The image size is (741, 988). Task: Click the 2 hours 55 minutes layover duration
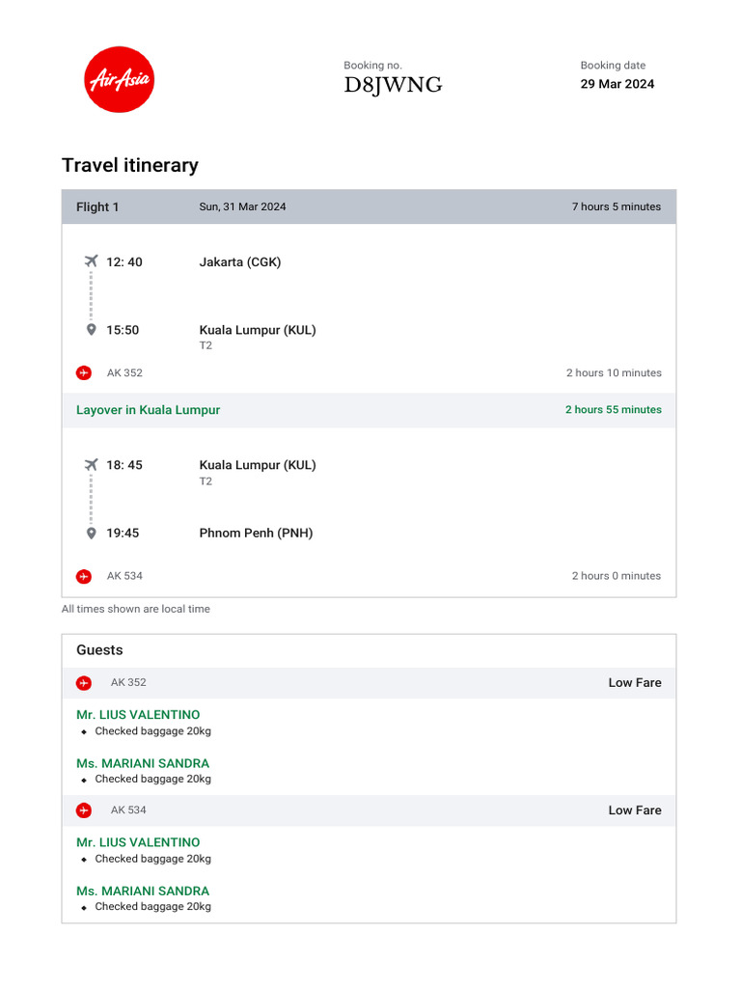[613, 410]
